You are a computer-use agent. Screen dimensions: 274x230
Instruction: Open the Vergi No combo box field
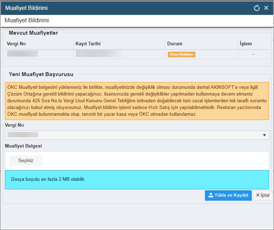(135, 135)
